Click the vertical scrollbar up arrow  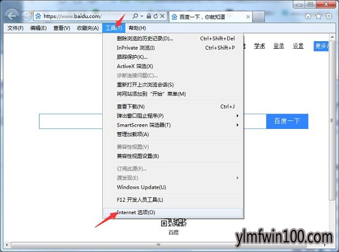(x=332, y=37)
